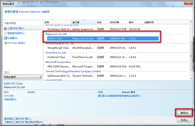Open 了解有关工具栏和扩展的更多信息(N) link
195x126 pixels.
[x=23, y=122]
